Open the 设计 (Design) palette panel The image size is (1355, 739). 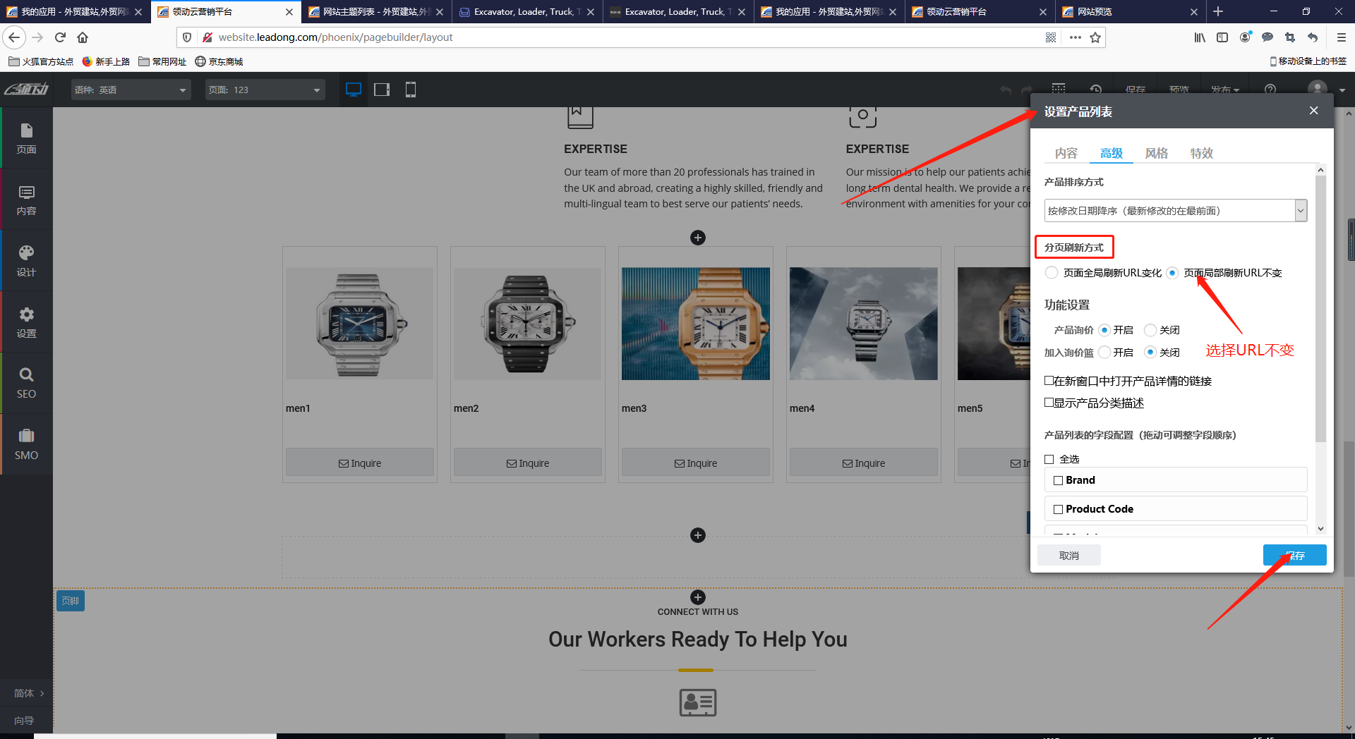pos(26,261)
